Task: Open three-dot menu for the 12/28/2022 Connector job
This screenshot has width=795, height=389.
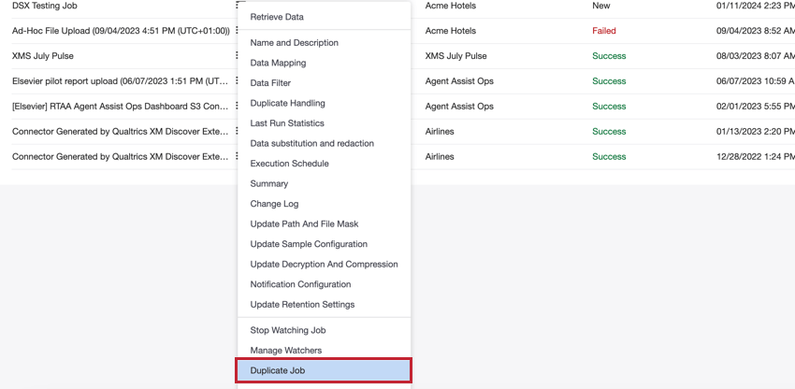Action: tap(237, 156)
